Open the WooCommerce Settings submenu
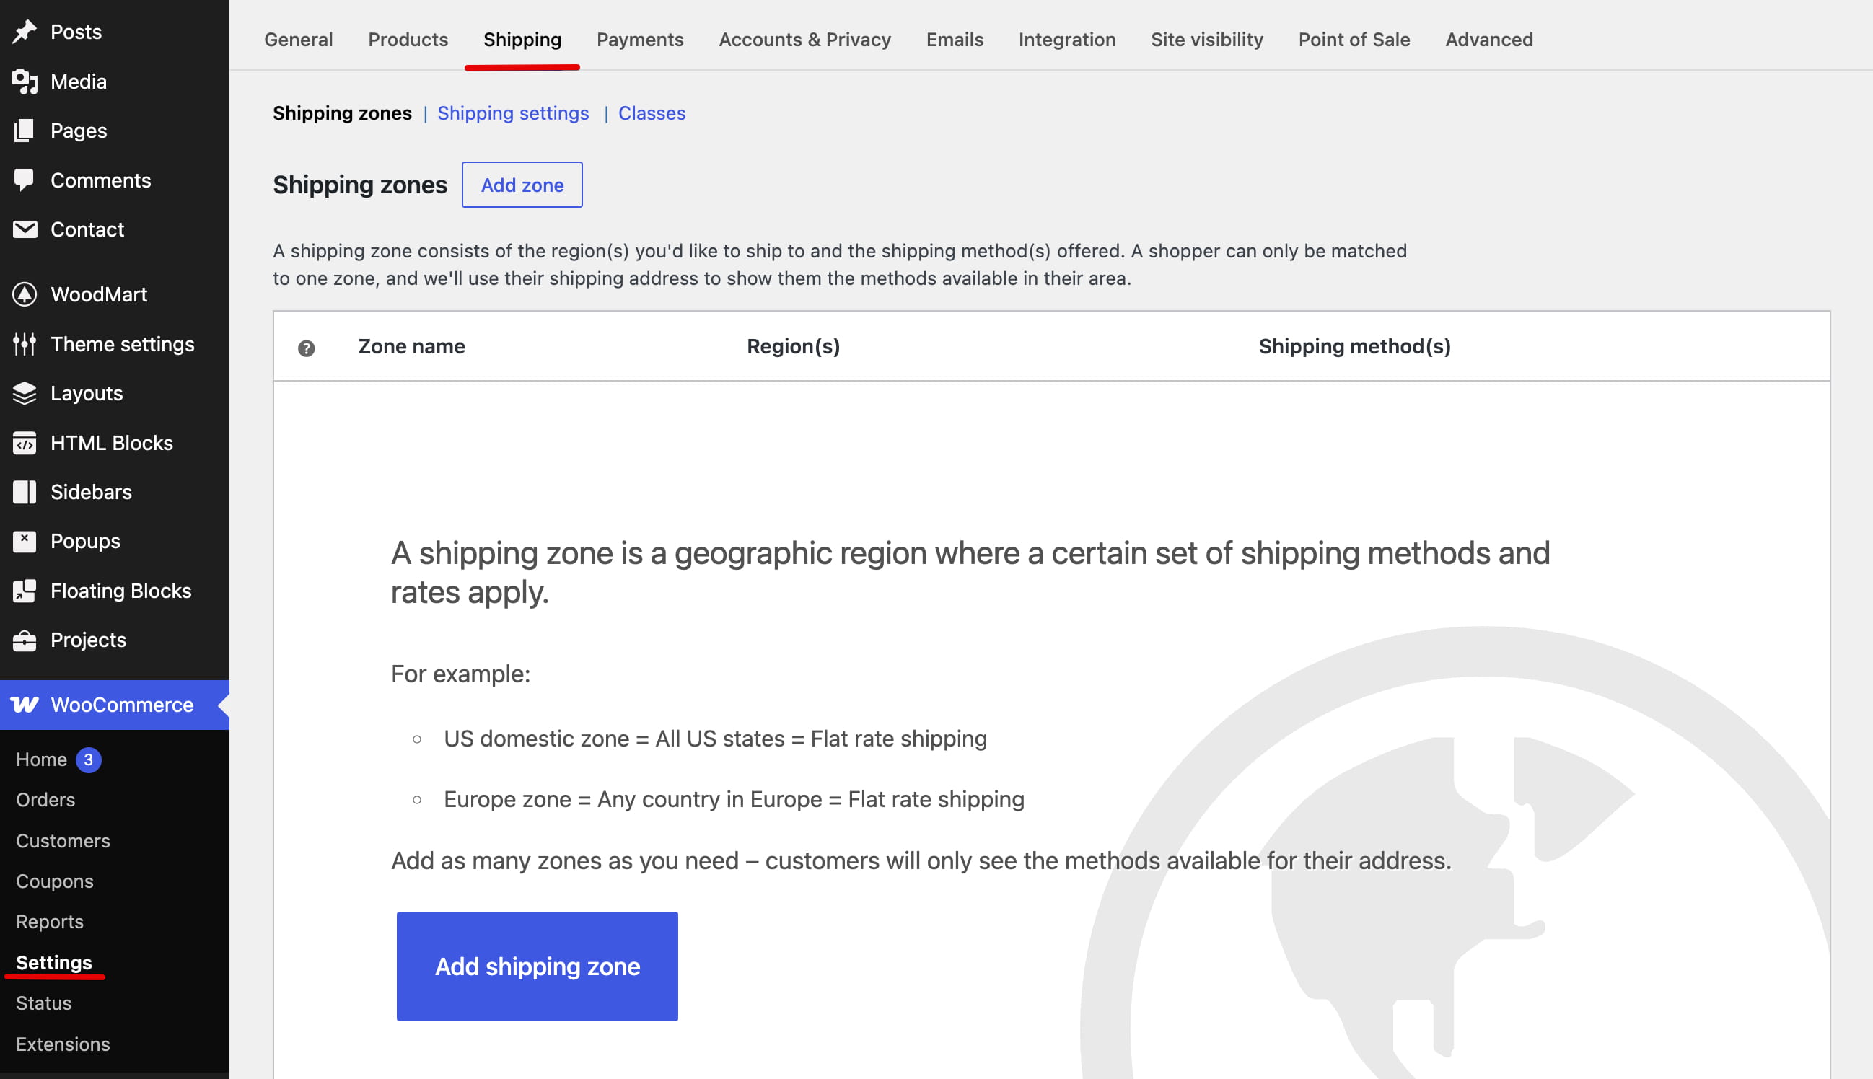This screenshot has width=1873, height=1079. tap(54, 962)
